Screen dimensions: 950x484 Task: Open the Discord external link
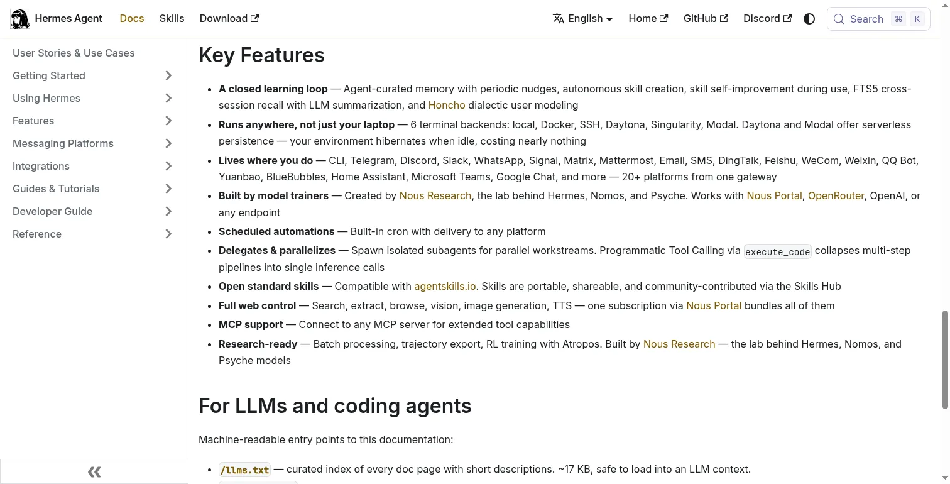(767, 19)
